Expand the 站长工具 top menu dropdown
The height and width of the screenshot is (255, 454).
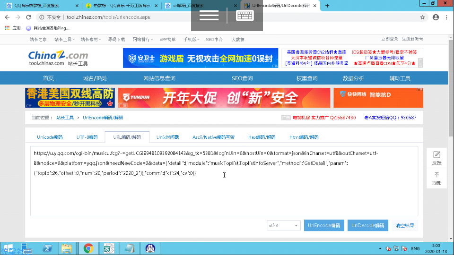pyautogui.click(x=64, y=40)
